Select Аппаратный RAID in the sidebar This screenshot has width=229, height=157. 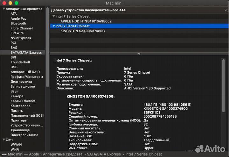coord(25,72)
